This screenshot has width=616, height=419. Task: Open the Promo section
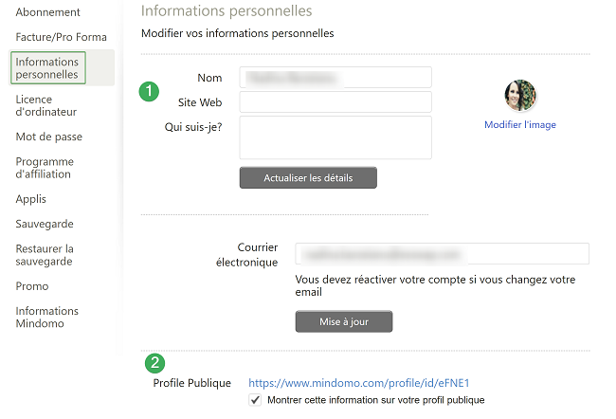(x=32, y=286)
